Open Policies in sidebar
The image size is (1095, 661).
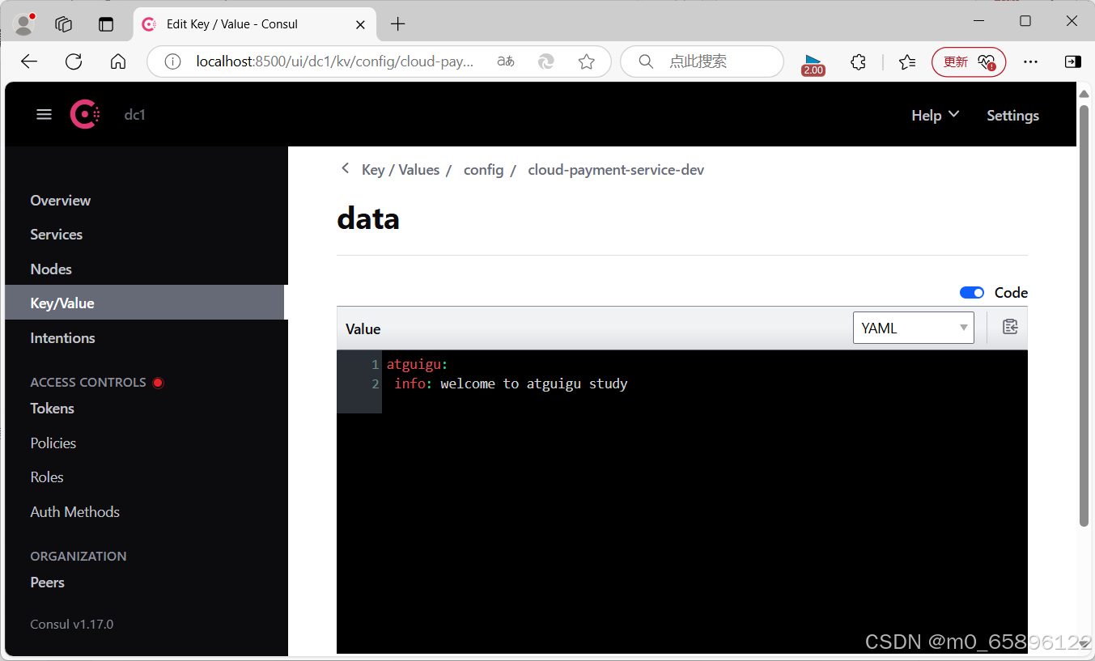[x=53, y=443]
